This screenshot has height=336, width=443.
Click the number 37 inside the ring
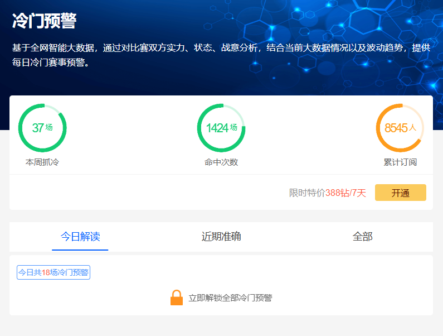(37, 128)
